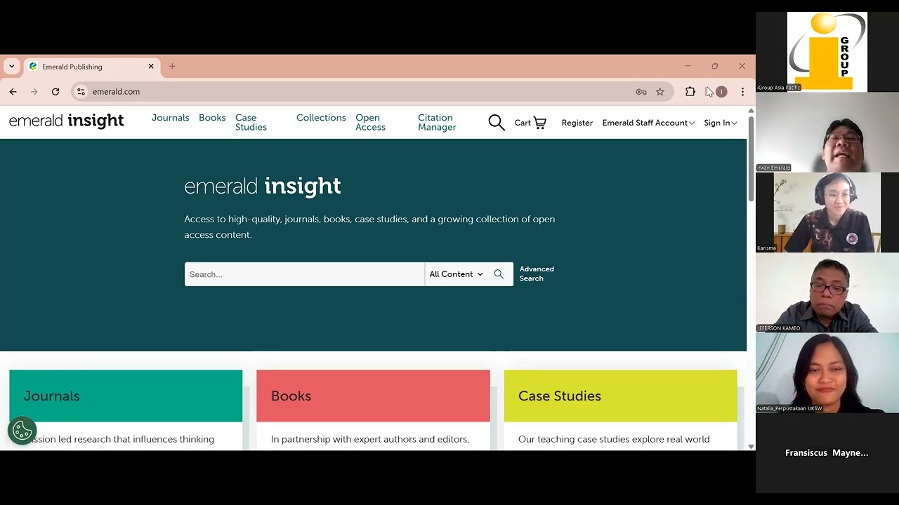Open Chrome three-dot menu
The width and height of the screenshot is (899, 505).
click(x=742, y=92)
